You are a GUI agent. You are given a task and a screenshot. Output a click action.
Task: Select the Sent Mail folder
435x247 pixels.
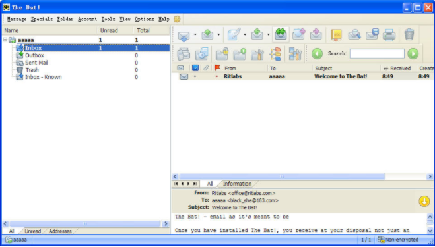click(x=36, y=63)
